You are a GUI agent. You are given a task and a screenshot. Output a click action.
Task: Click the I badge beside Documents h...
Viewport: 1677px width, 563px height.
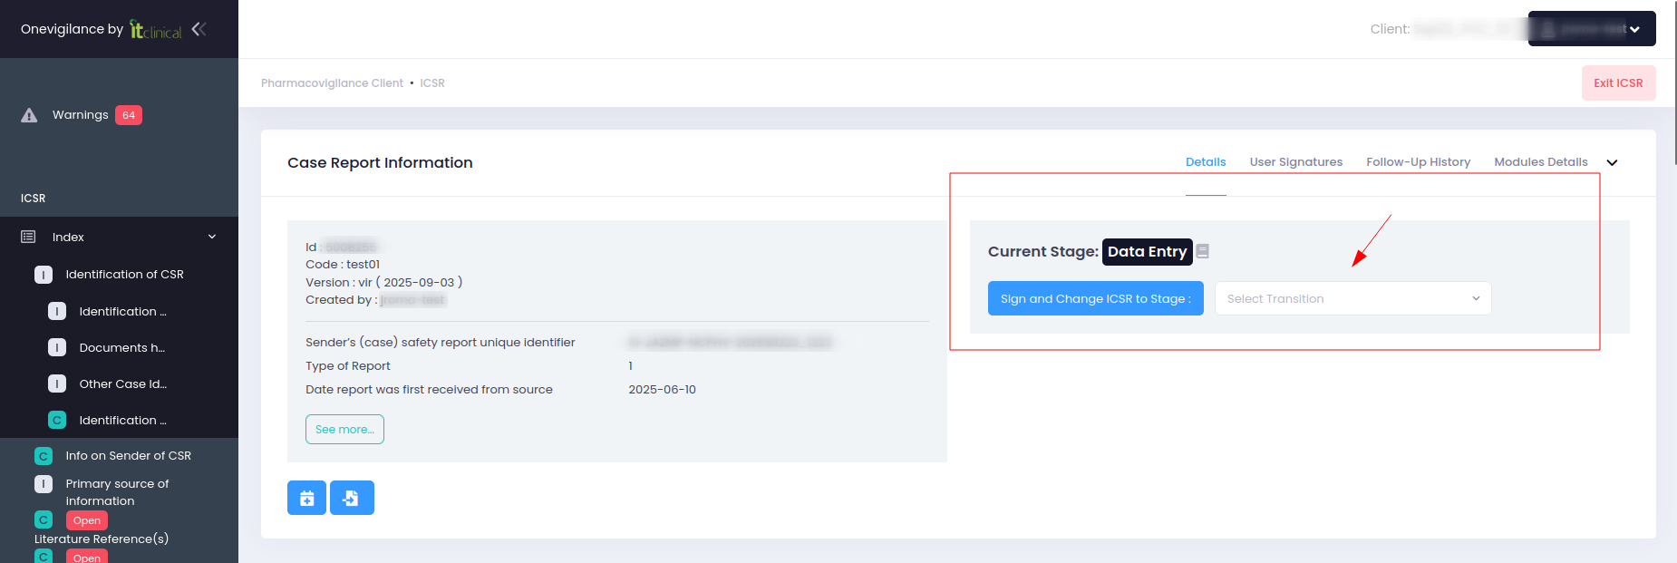click(x=57, y=347)
